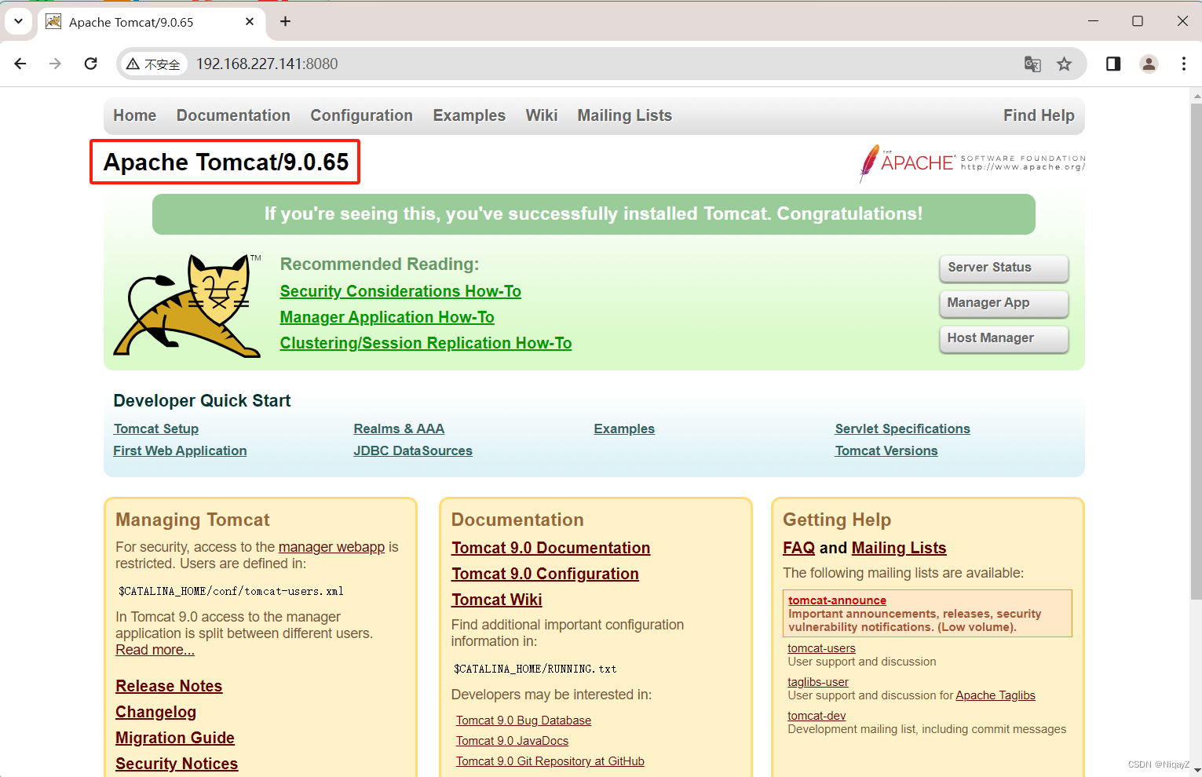
Task: Close the Apache Tomcat/9.0.65 tab
Action: 250,21
